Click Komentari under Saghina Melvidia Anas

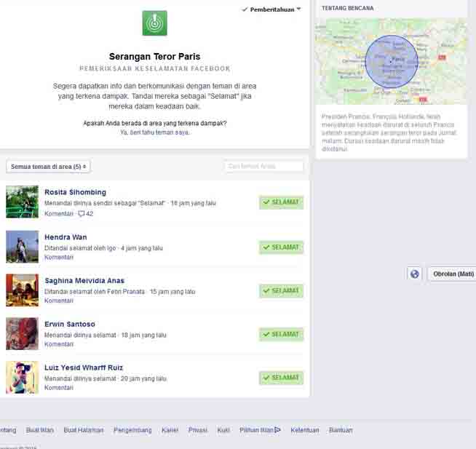pyautogui.click(x=59, y=301)
